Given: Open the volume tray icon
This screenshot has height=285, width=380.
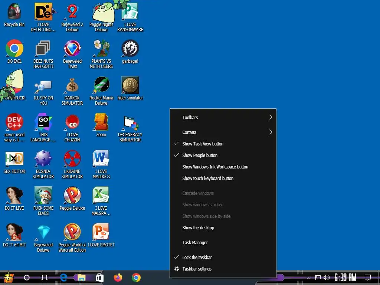Looking at the screenshot, I should (327, 278).
